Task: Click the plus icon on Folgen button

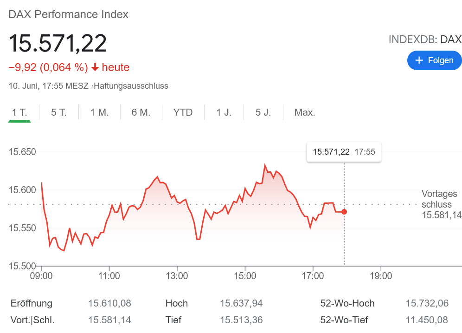Action: click(419, 60)
